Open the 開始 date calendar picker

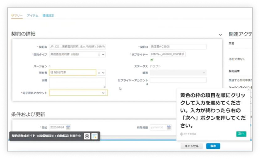(x=68, y=127)
